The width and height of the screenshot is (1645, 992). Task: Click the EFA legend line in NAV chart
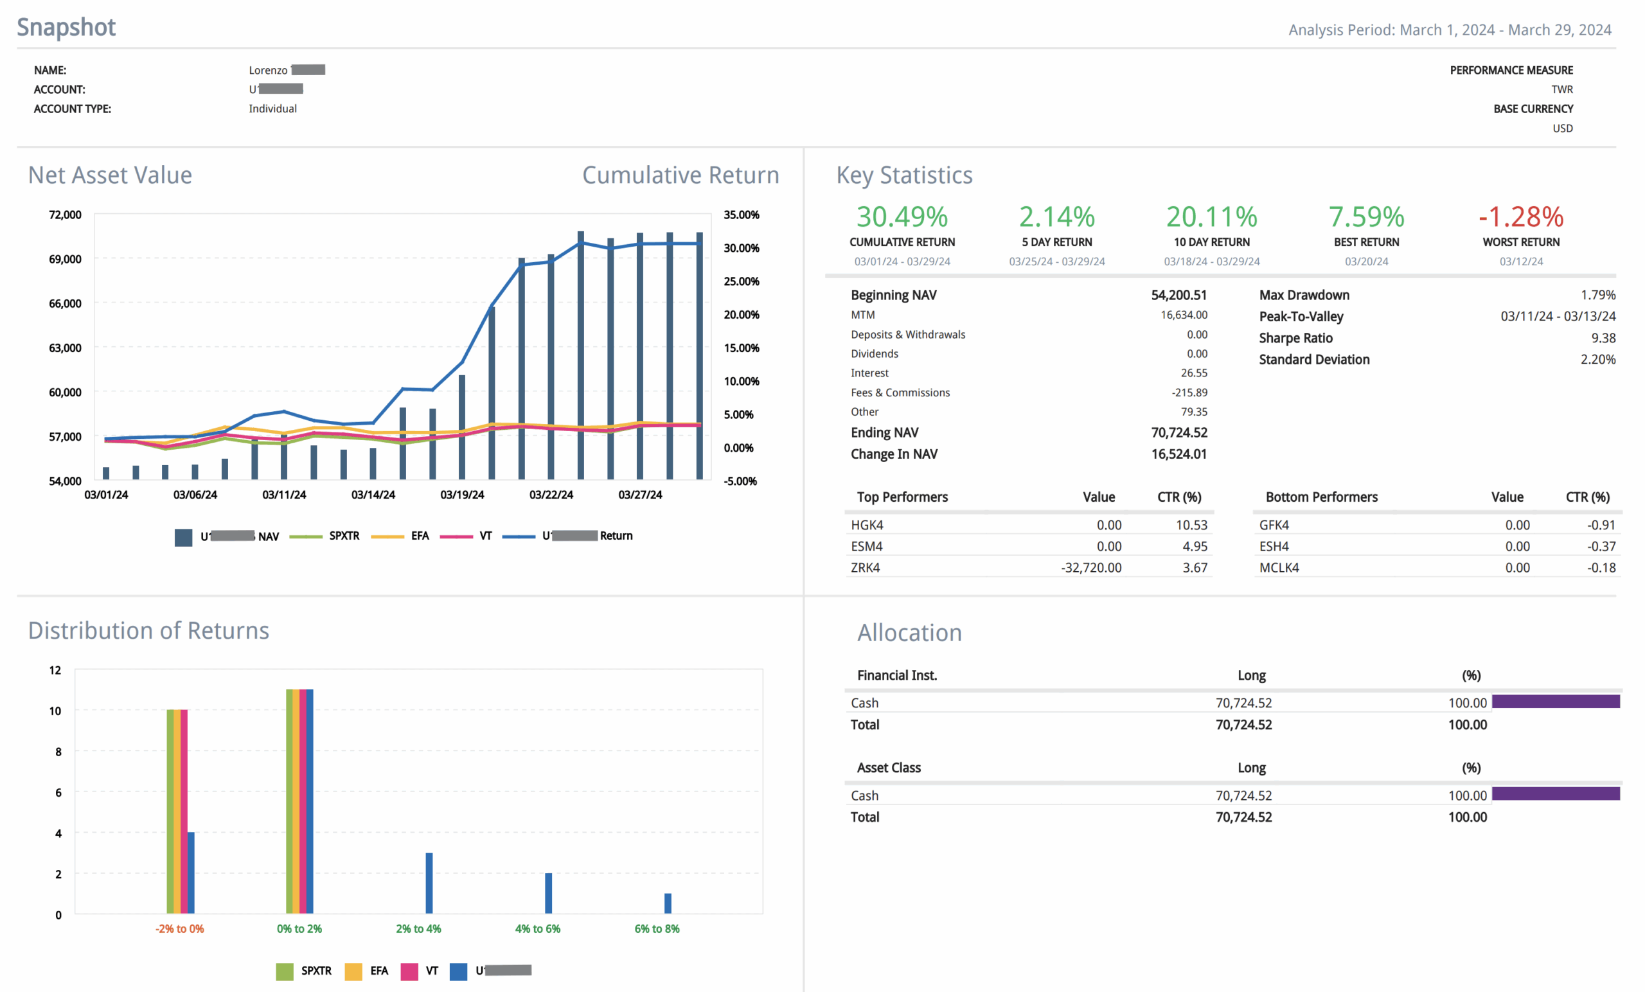pyautogui.click(x=387, y=536)
